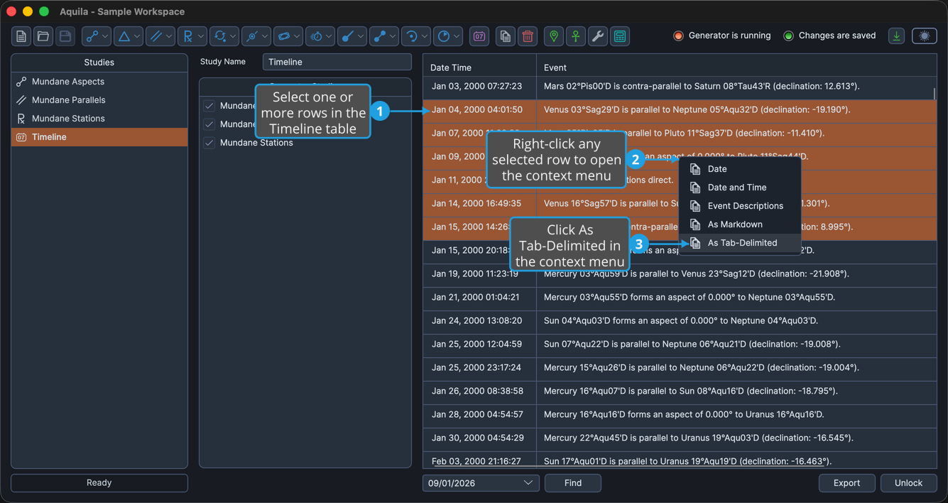948x503 pixels.
Task: Select the Stations retrograde R tool icon
Action: pyautogui.click(x=188, y=36)
